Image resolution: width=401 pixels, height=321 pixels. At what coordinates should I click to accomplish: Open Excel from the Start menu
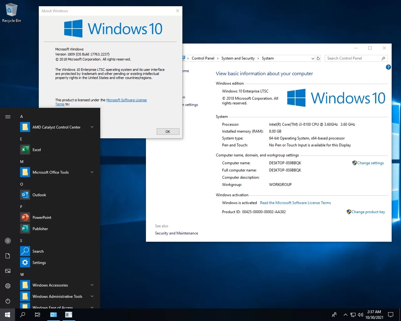[36, 150]
